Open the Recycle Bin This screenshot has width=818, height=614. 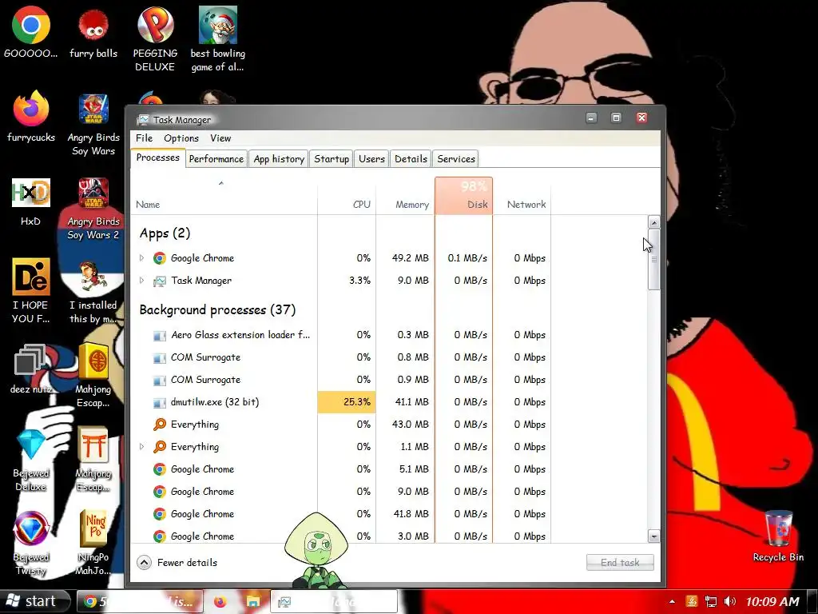click(778, 536)
